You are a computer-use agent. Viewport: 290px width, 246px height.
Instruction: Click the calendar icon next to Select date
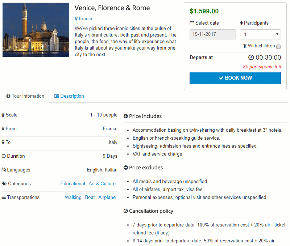[192, 23]
